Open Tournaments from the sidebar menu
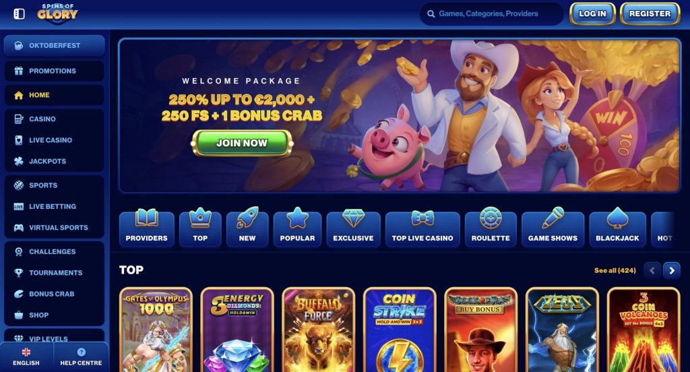The image size is (690, 372). [x=54, y=272]
